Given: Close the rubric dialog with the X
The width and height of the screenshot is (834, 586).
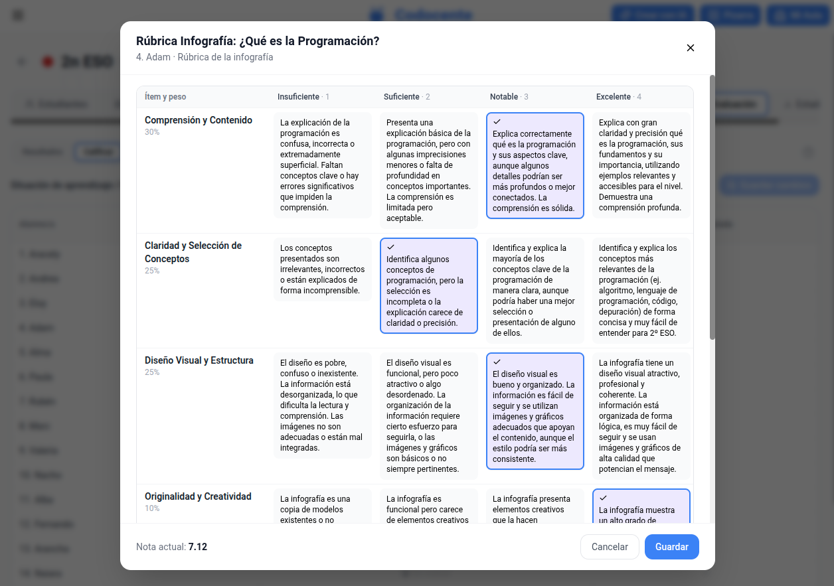Looking at the screenshot, I should click(x=690, y=48).
